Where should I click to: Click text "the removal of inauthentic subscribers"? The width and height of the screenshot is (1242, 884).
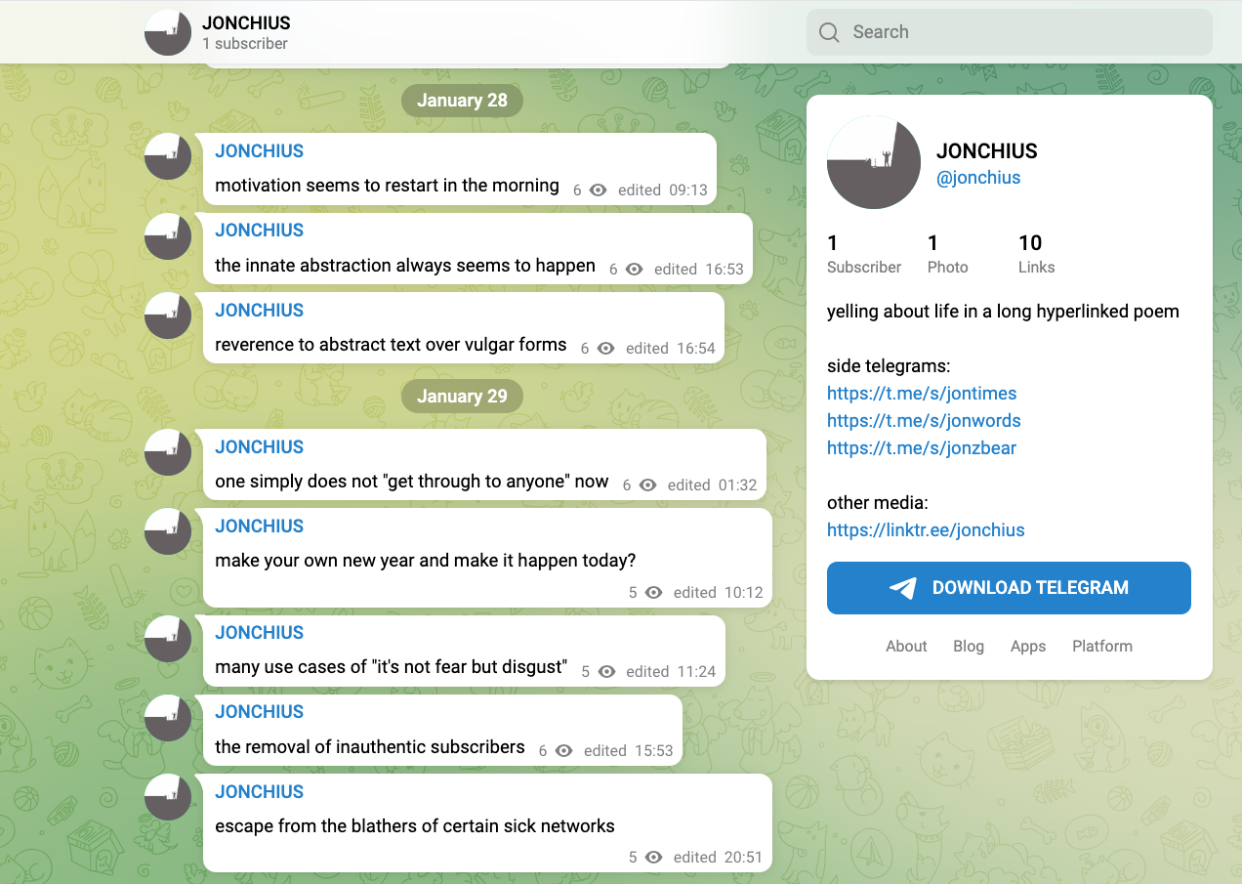click(370, 747)
